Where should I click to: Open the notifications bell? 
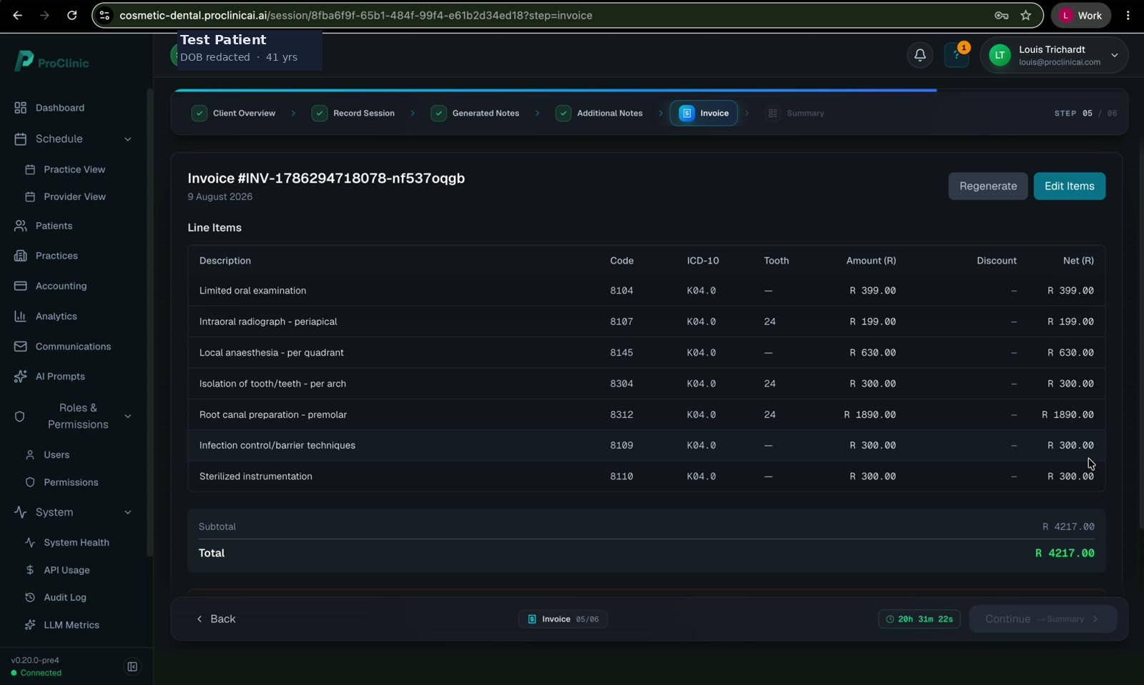coord(920,55)
